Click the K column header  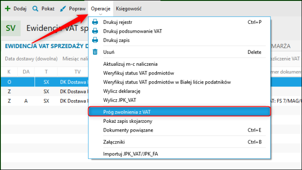pos(9,72)
